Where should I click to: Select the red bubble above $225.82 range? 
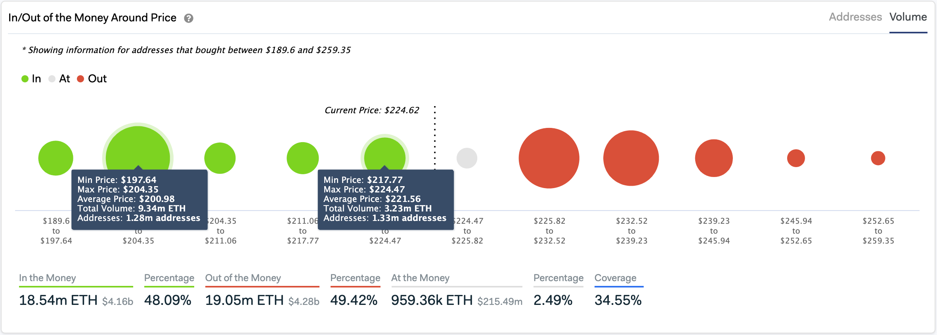coord(550,157)
